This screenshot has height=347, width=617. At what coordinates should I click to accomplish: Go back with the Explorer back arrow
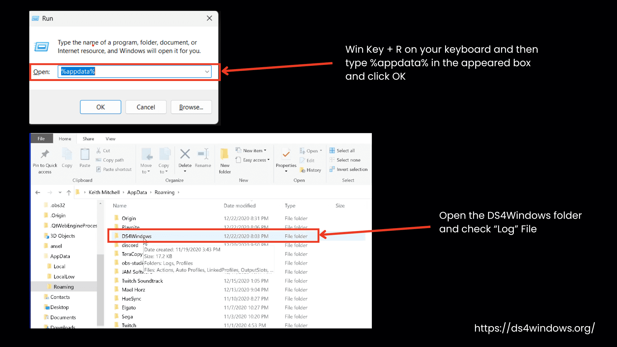tap(38, 192)
